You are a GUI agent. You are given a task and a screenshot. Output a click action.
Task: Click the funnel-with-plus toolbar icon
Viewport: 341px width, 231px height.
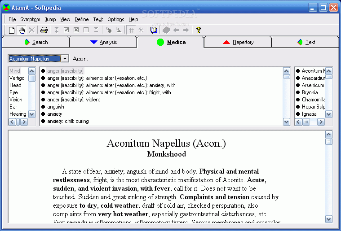(x=56, y=30)
